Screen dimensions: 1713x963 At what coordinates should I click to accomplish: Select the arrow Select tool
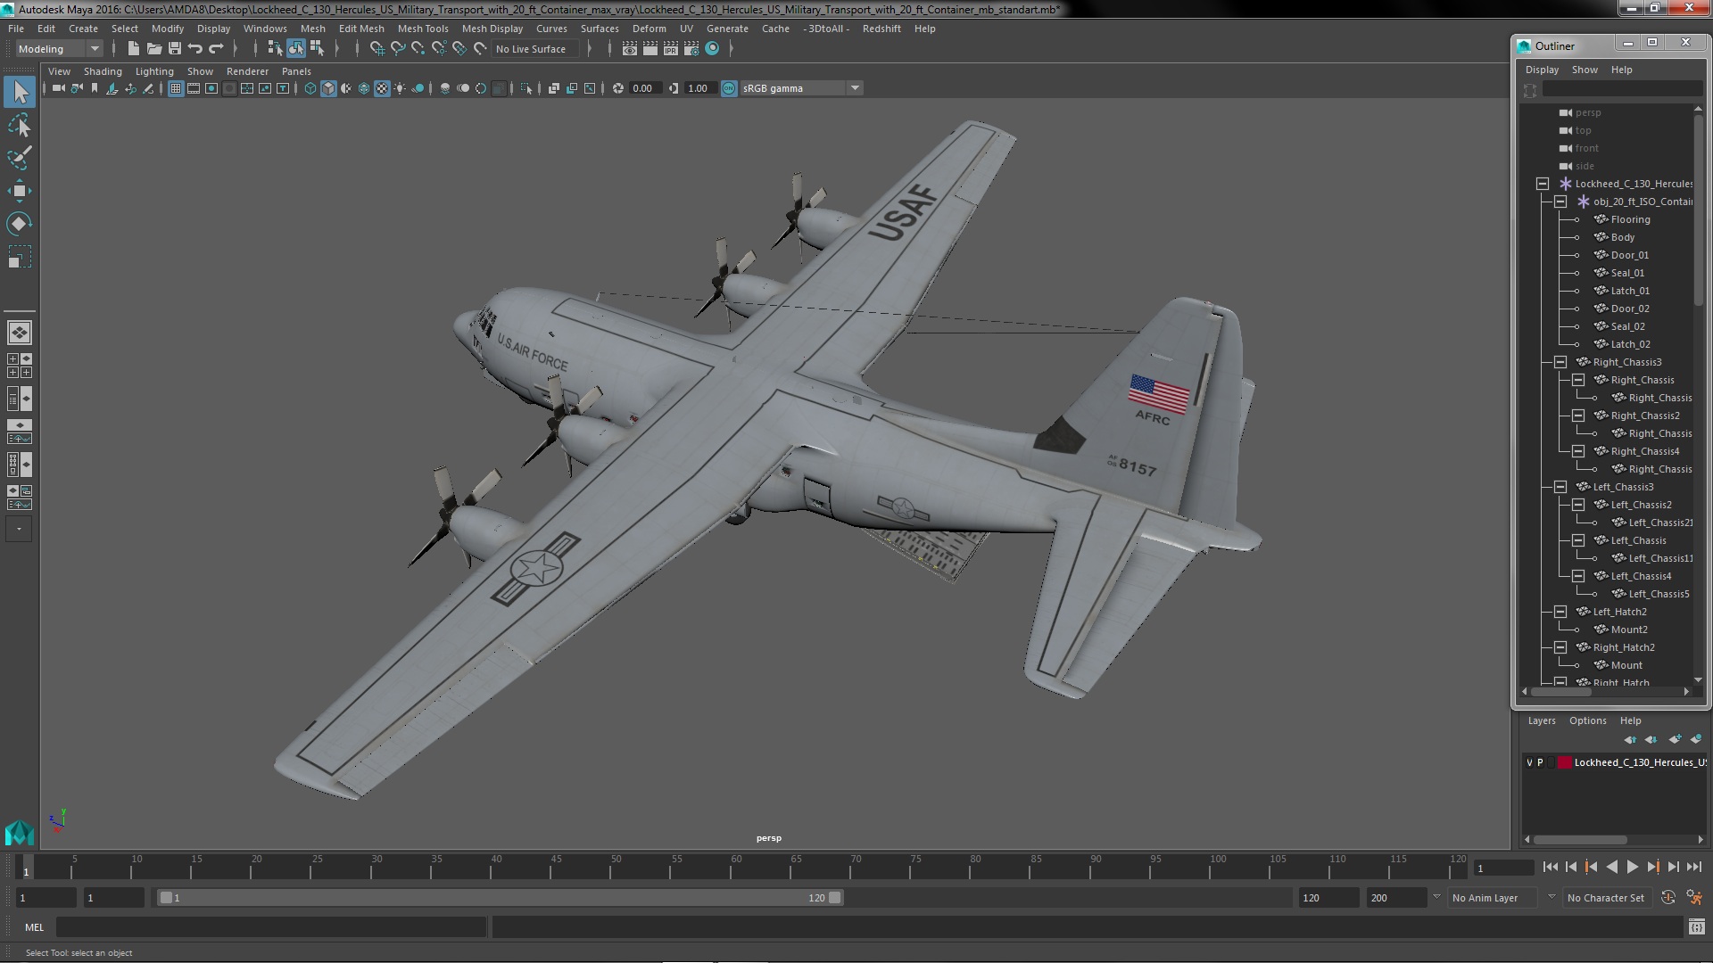coord(20,92)
